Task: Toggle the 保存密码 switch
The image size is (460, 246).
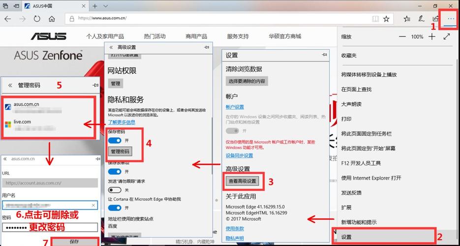Action: (x=115, y=140)
